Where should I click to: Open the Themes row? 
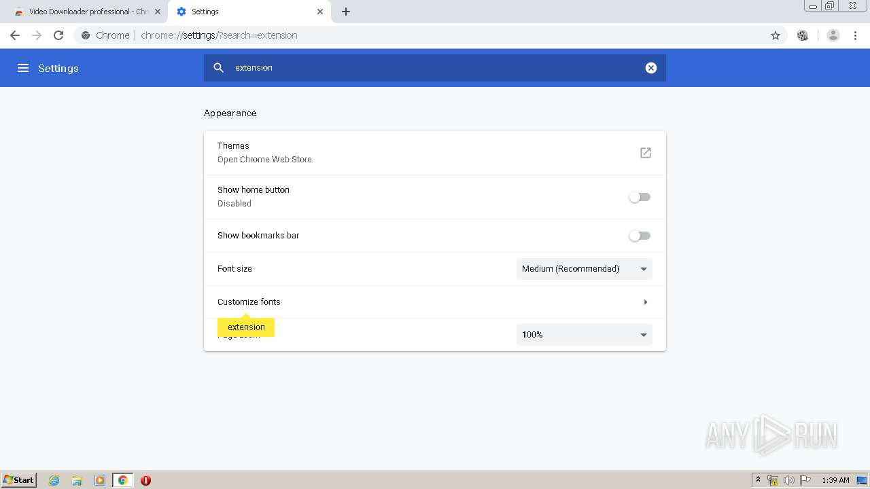[x=435, y=153]
